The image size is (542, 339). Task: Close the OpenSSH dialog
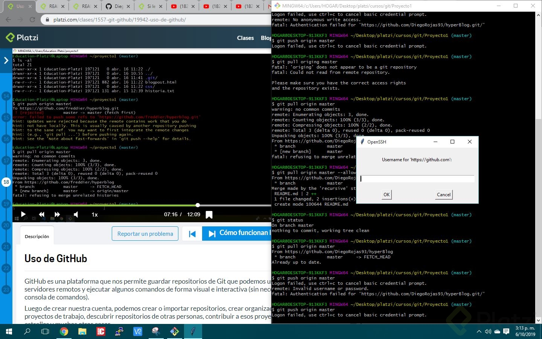pos(469,142)
